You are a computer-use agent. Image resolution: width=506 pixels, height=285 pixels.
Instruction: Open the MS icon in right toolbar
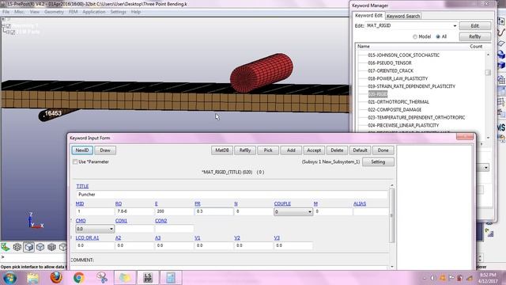click(501, 127)
